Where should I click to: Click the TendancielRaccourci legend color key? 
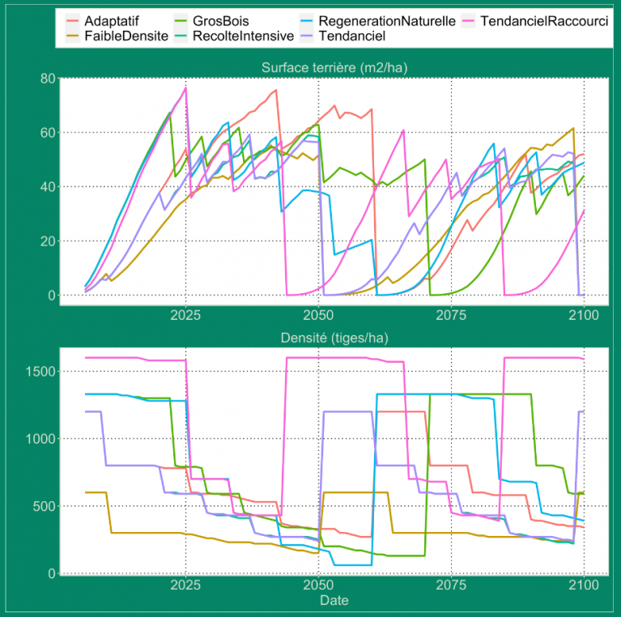click(x=470, y=21)
